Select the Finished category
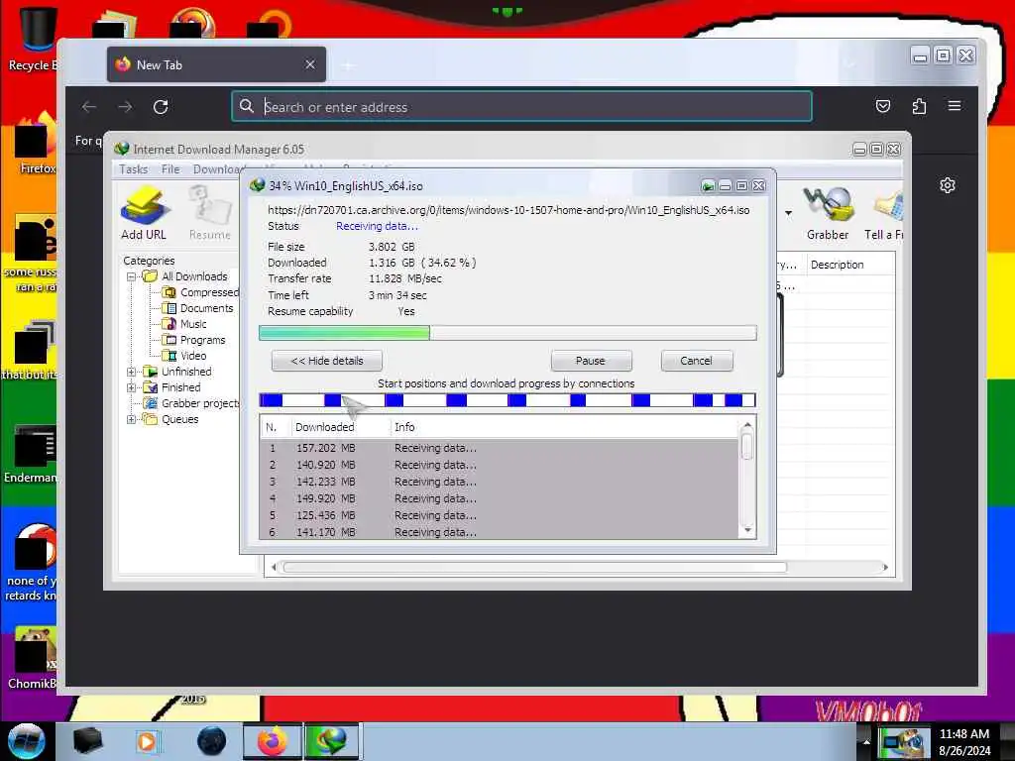Image resolution: width=1015 pixels, height=761 pixels. 180,387
